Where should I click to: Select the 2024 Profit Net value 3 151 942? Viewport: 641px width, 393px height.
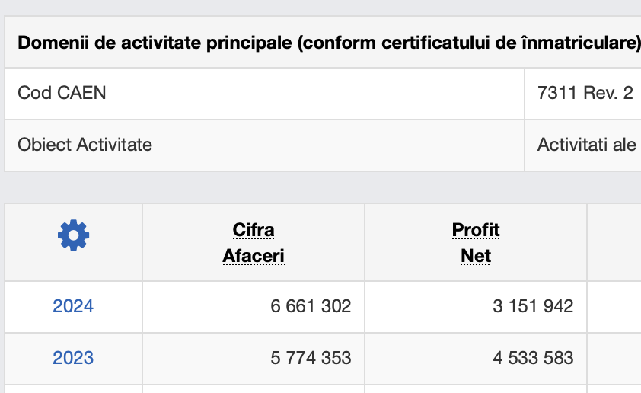pos(533,306)
